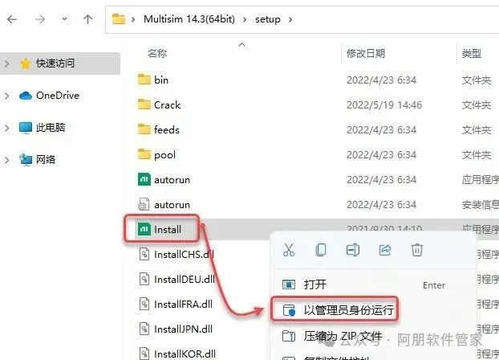Click the green NI icon of autorun application
This screenshot has height=360, width=499.
[x=144, y=179]
